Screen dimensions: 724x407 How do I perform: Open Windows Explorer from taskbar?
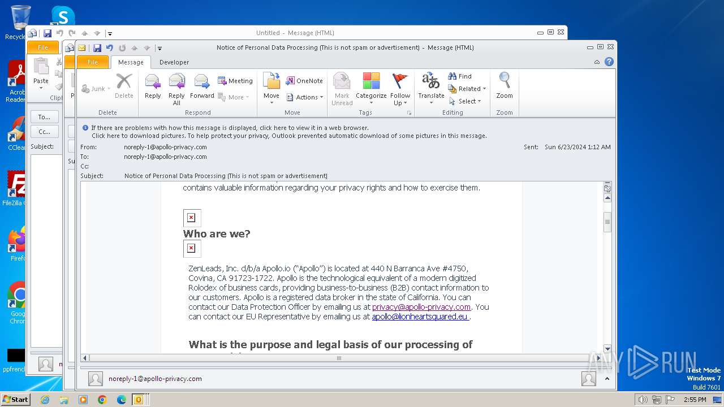click(x=64, y=400)
